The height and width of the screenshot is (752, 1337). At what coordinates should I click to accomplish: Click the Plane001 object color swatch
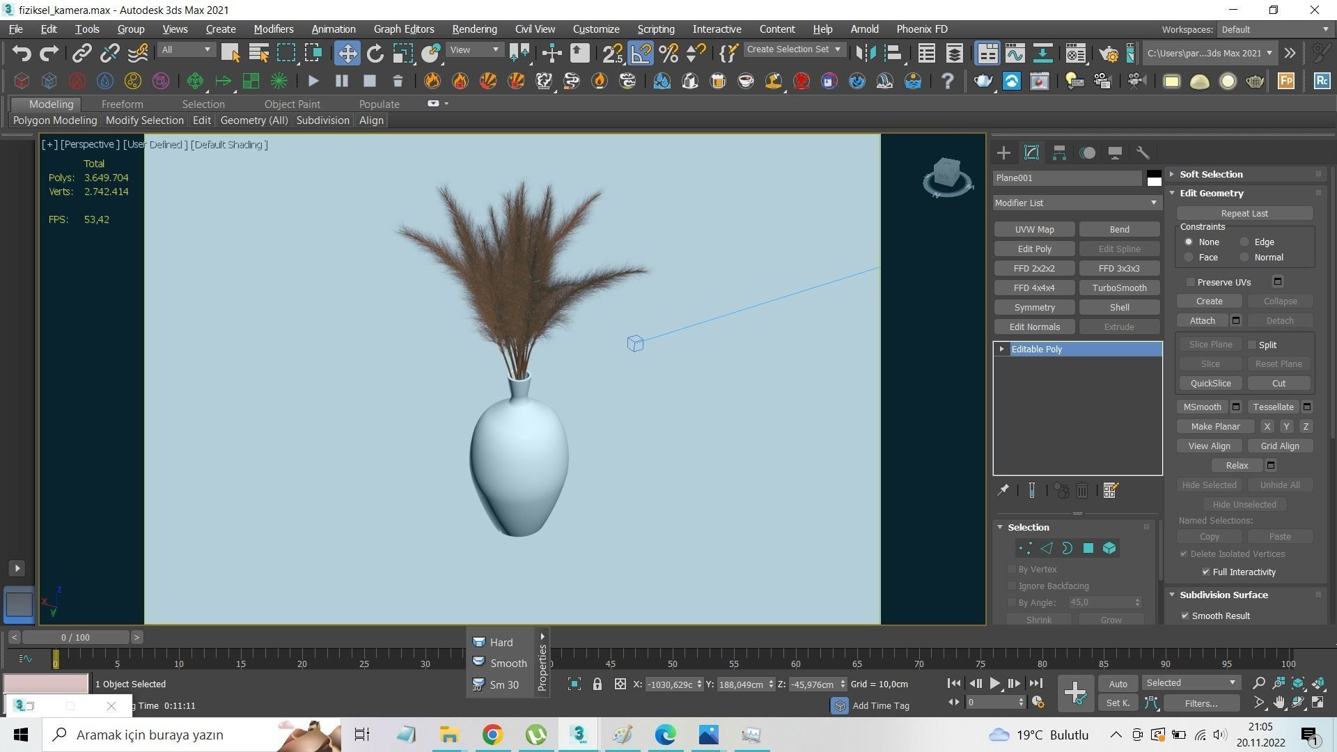pos(1154,178)
